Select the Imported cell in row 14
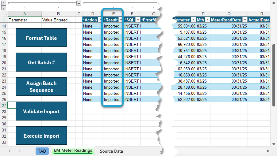Screen dimensions: 277x156 click(113, 26)
